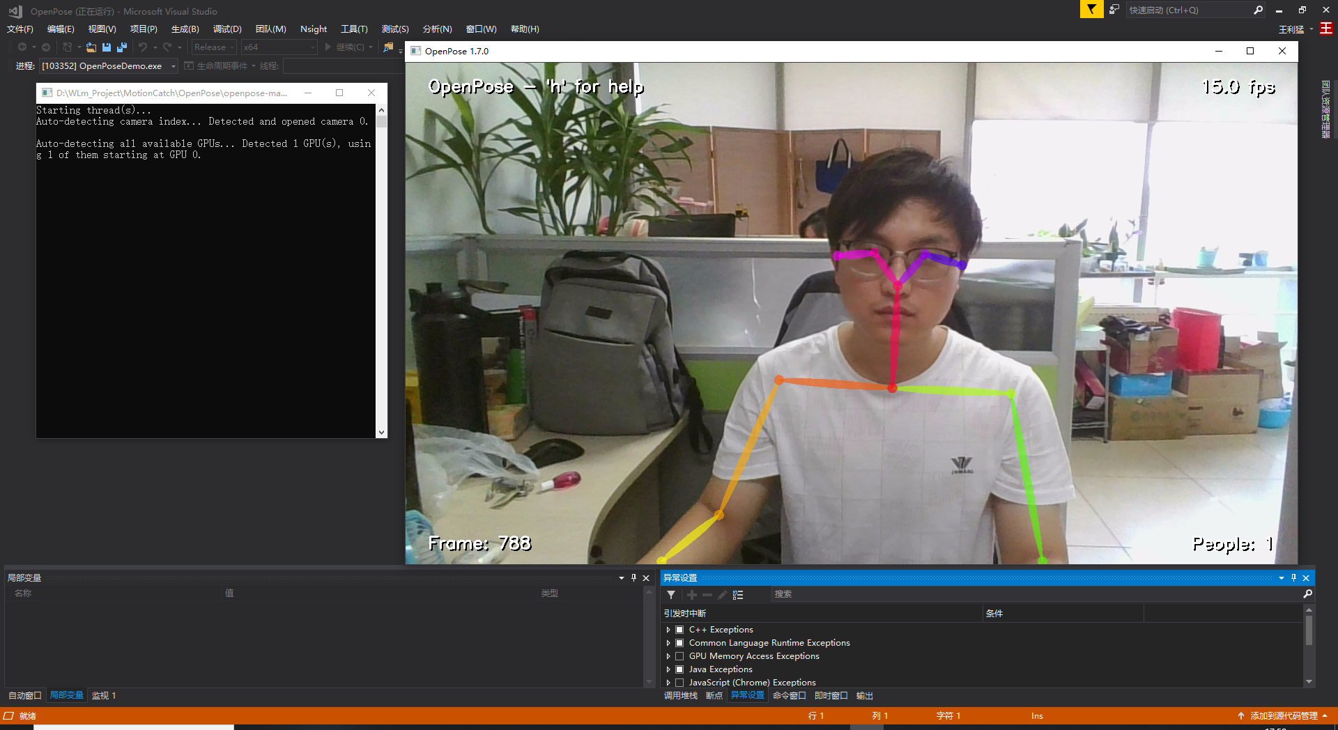Click the search magnifier in Exception Settings panel
The image size is (1338, 730).
click(x=1307, y=594)
